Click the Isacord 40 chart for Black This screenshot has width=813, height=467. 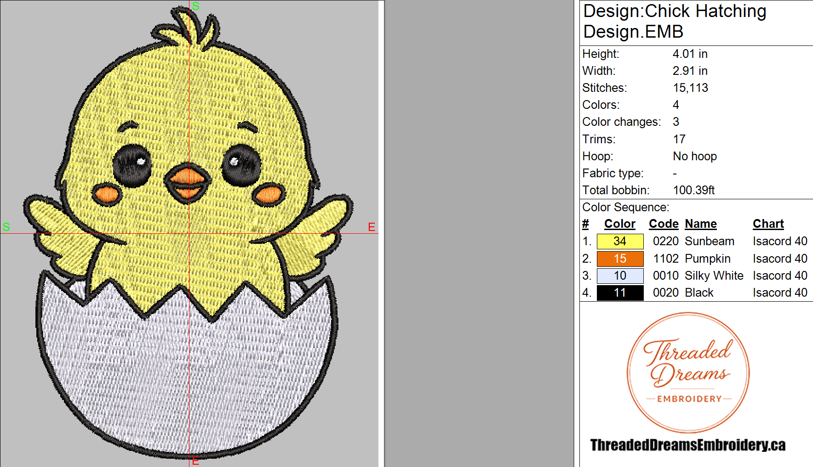point(780,293)
